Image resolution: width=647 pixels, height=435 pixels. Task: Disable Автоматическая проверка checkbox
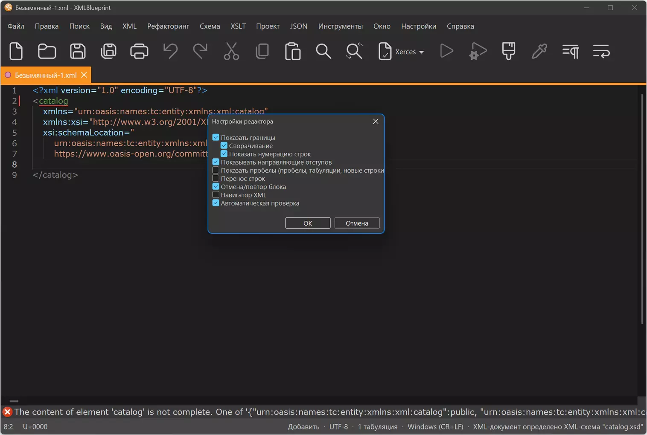[216, 203]
